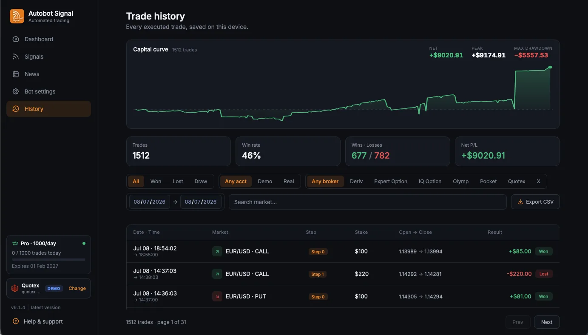Select the History menu item
588x335 pixels.
point(49,109)
